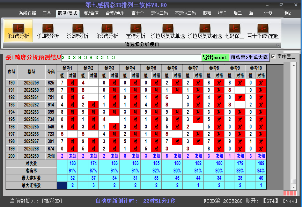This screenshot has height=207, width=302.
Task: Open the 工具 menu
Action: pyautogui.click(x=47, y=13)
